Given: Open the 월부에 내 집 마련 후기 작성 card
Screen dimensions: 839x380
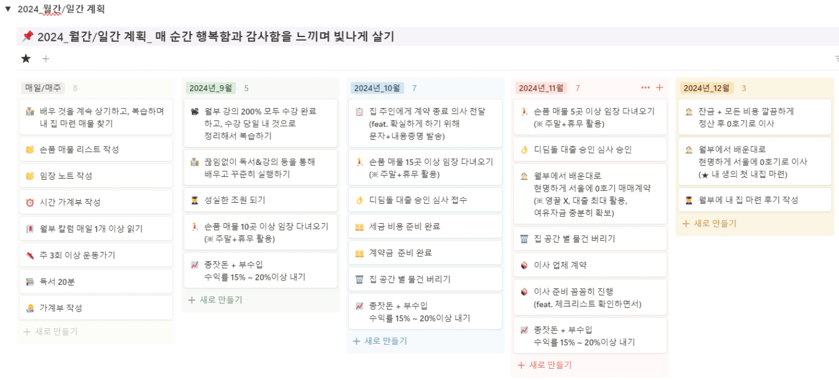Looking at the screenshot, I should [748, 200].
